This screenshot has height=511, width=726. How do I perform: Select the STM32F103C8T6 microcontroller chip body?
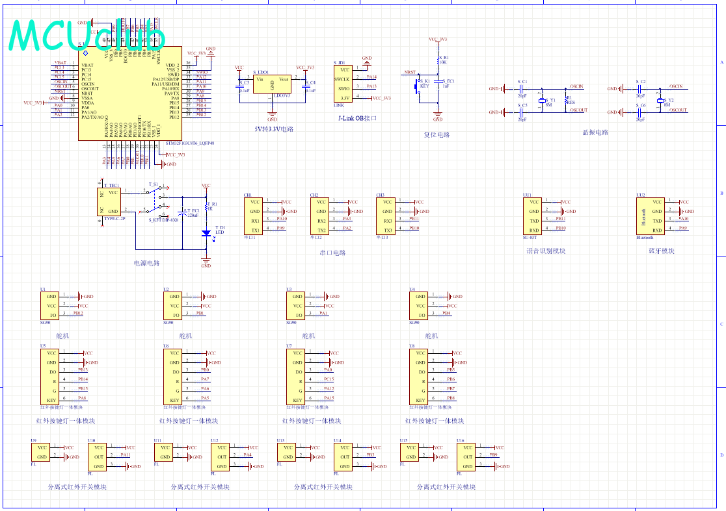pyautogui.click(x=130, y=93)
